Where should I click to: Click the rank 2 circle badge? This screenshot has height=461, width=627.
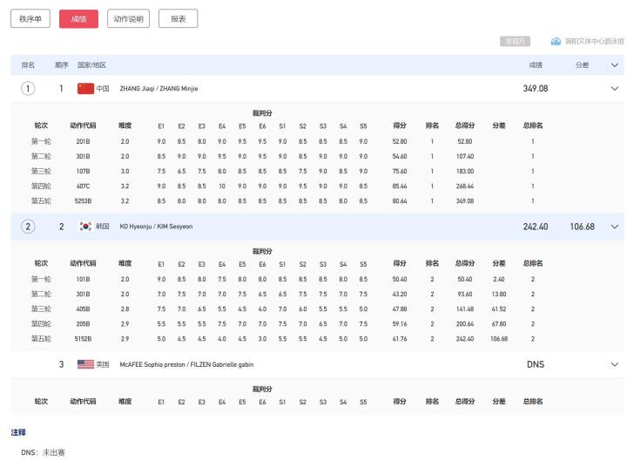(x=29, y=227)
